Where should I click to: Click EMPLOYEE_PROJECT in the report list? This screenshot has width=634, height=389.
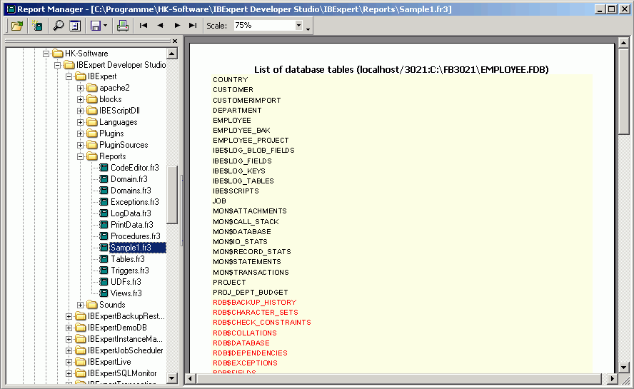251,141
